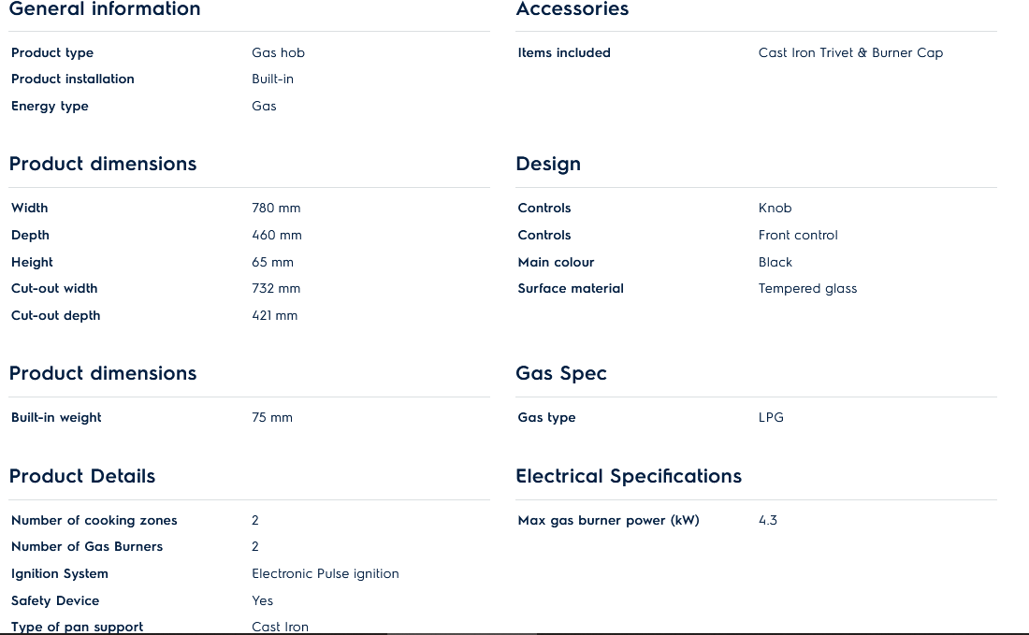Click the Cast Iron Trivet & Burner Cap text
The width and height of the screenshot is (1029, 635).
tap(850, 53)
